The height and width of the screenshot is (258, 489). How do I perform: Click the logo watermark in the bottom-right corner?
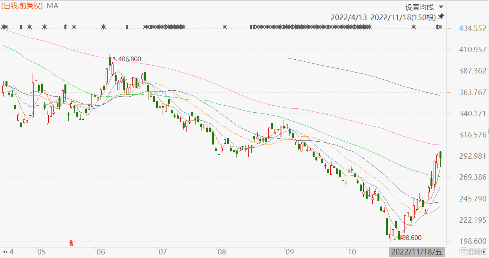[x=473, y=251]
